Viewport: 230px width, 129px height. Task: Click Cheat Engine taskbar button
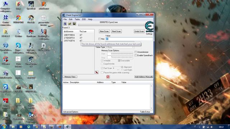pos(68,127)
